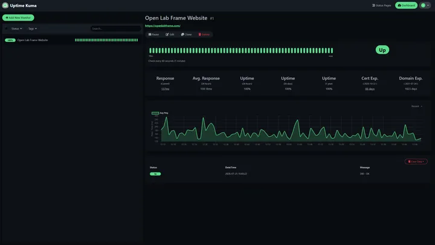
Task: Click the main heartbeat status bar
Action: pyautogui.click(x=241, y=50)
